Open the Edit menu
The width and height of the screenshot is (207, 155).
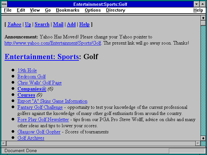[21, 10]
